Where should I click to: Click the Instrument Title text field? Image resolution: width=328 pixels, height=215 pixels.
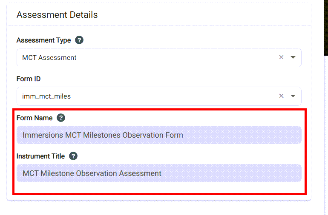point(158,173)
